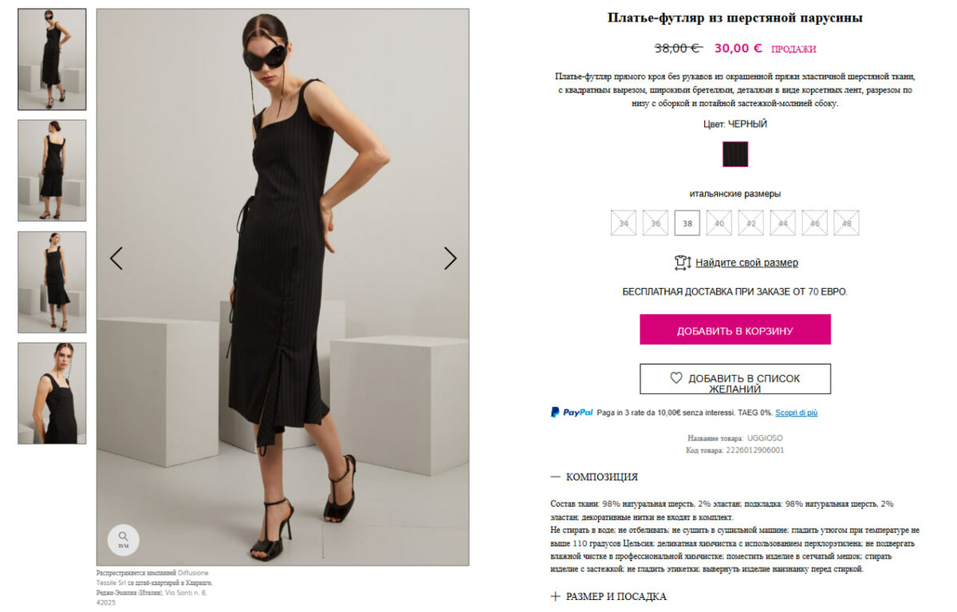Image resolution: width=957 pixels, height=612 pixels.
Task: Select unavailable size 42
Action: tap(750, 223)
